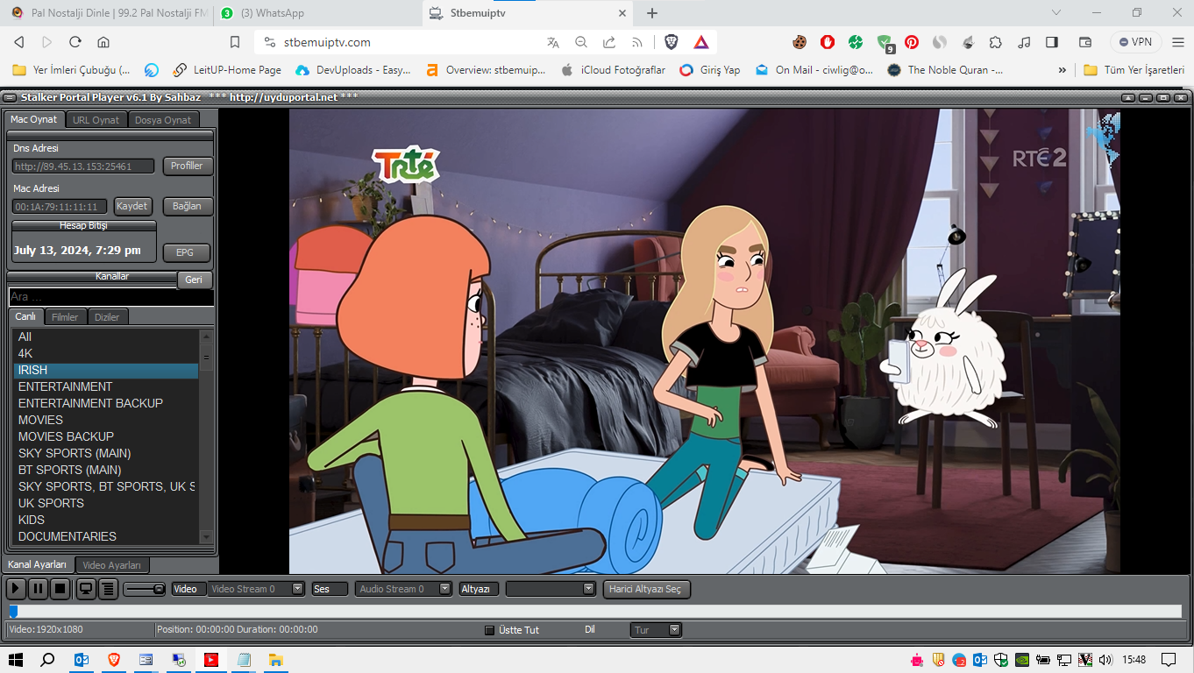The height and width of the screenshot is (673, 1194).
Task: Open the EPG button
Action: 185,252
